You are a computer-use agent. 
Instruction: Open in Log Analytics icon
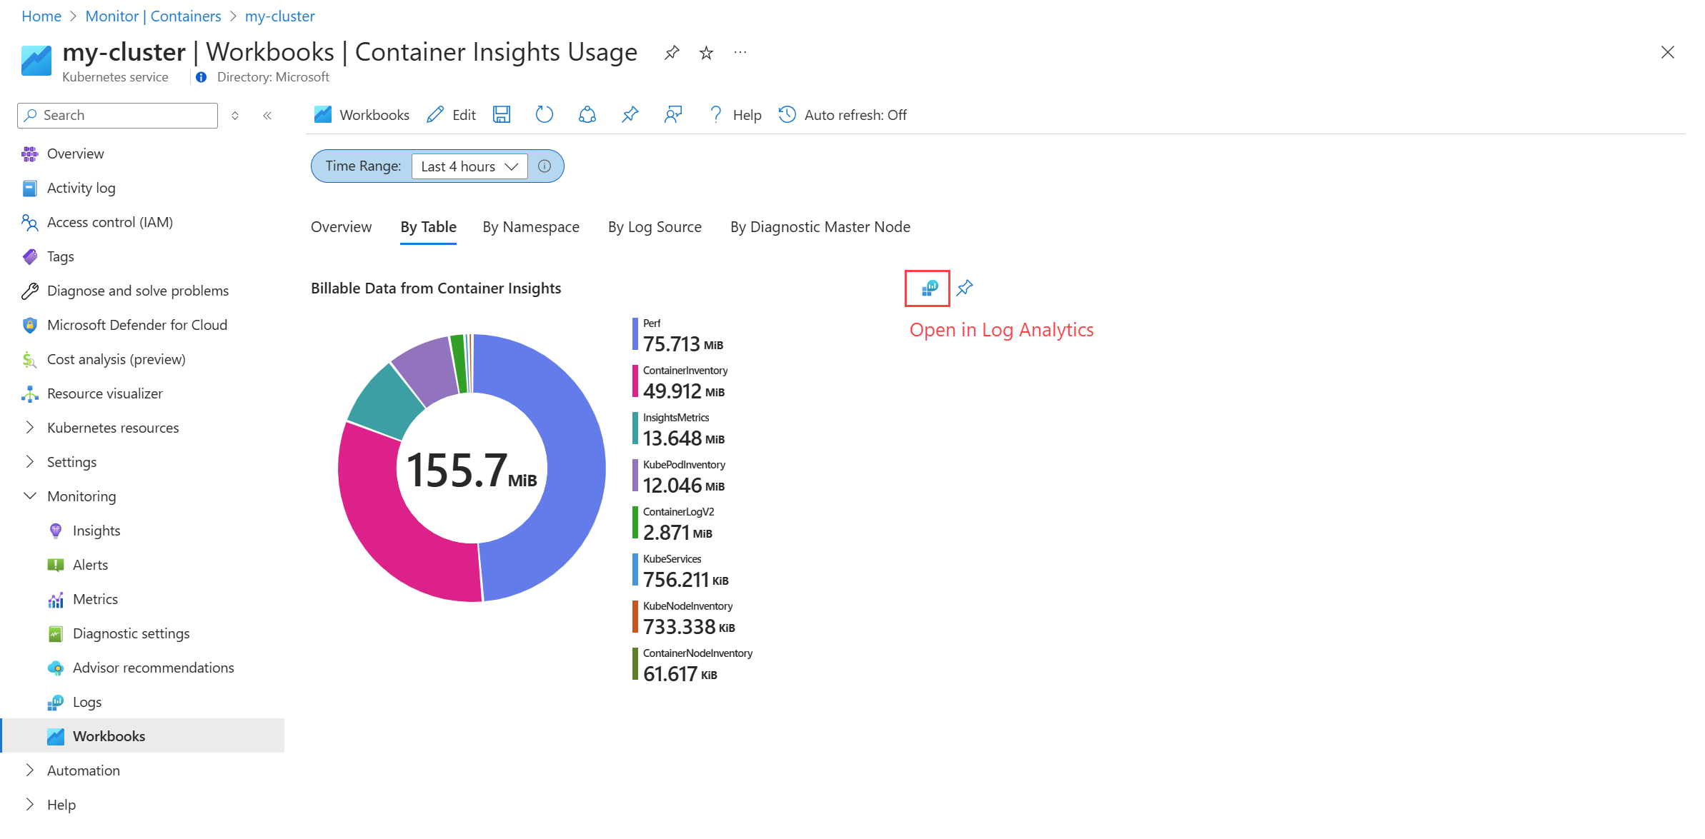click(x=928, y=288)
